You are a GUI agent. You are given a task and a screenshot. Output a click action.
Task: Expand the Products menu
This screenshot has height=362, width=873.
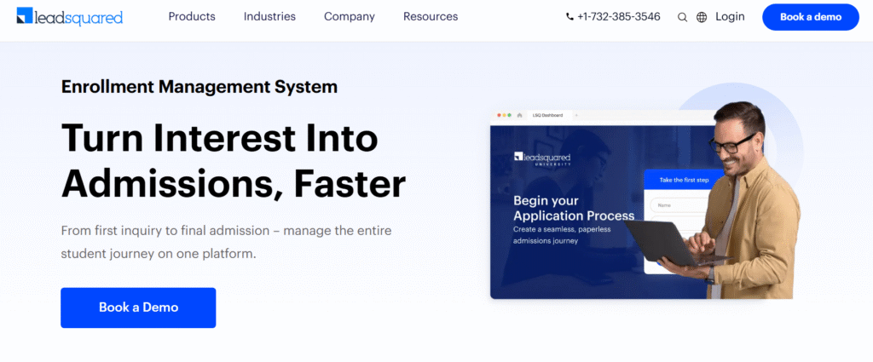pos(192,17)
